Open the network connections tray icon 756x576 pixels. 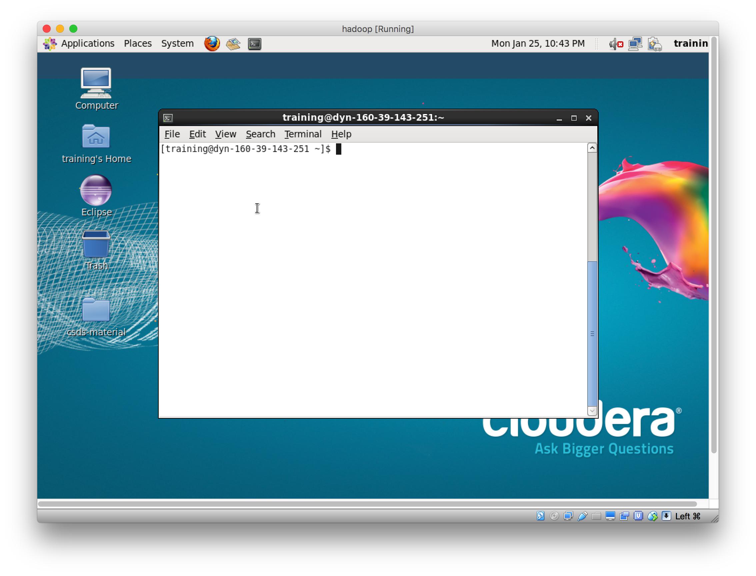pos(635,44)
